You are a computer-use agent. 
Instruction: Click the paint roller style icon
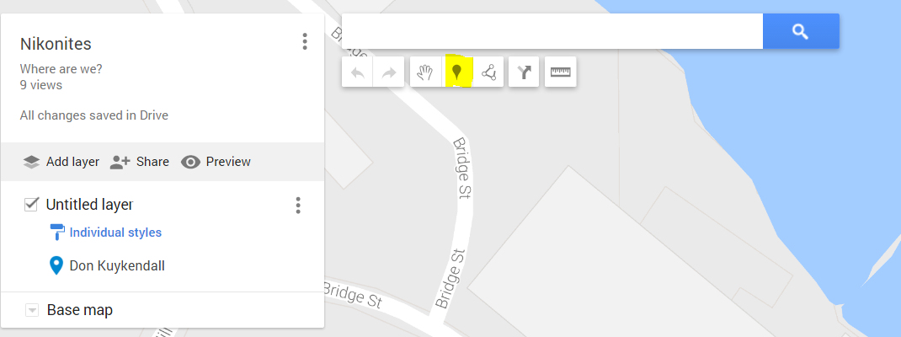[57, 233]
